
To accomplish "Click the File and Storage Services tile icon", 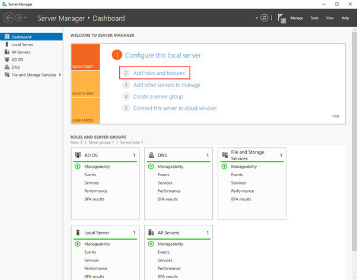I will [x=225, y=155].
